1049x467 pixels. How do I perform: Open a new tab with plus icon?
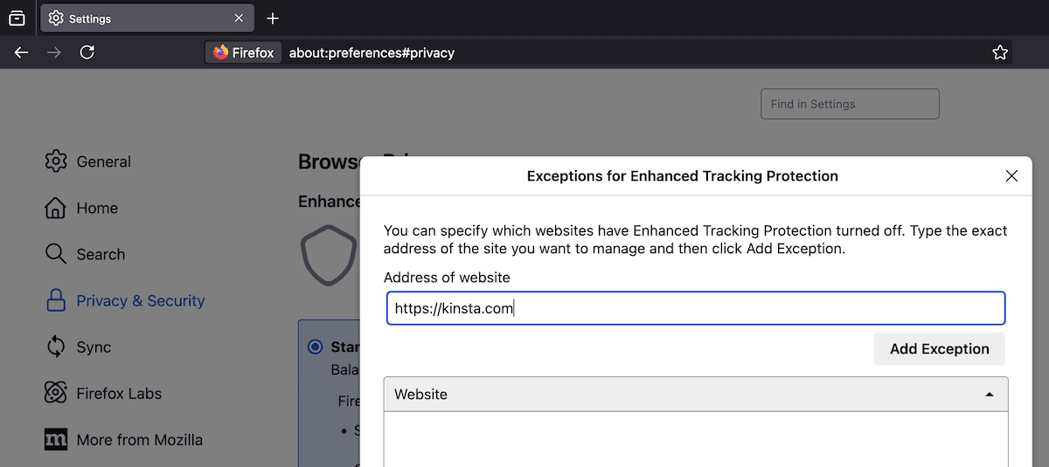click(273, 18)
